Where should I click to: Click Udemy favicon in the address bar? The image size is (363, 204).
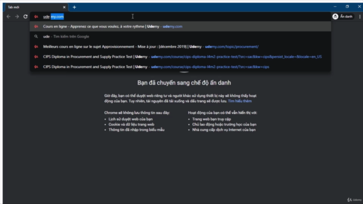pos(36,16)
